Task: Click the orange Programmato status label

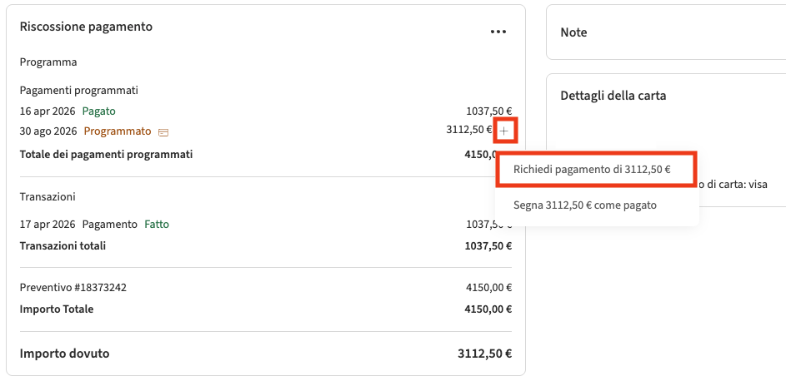Action: tap(118, 131)
